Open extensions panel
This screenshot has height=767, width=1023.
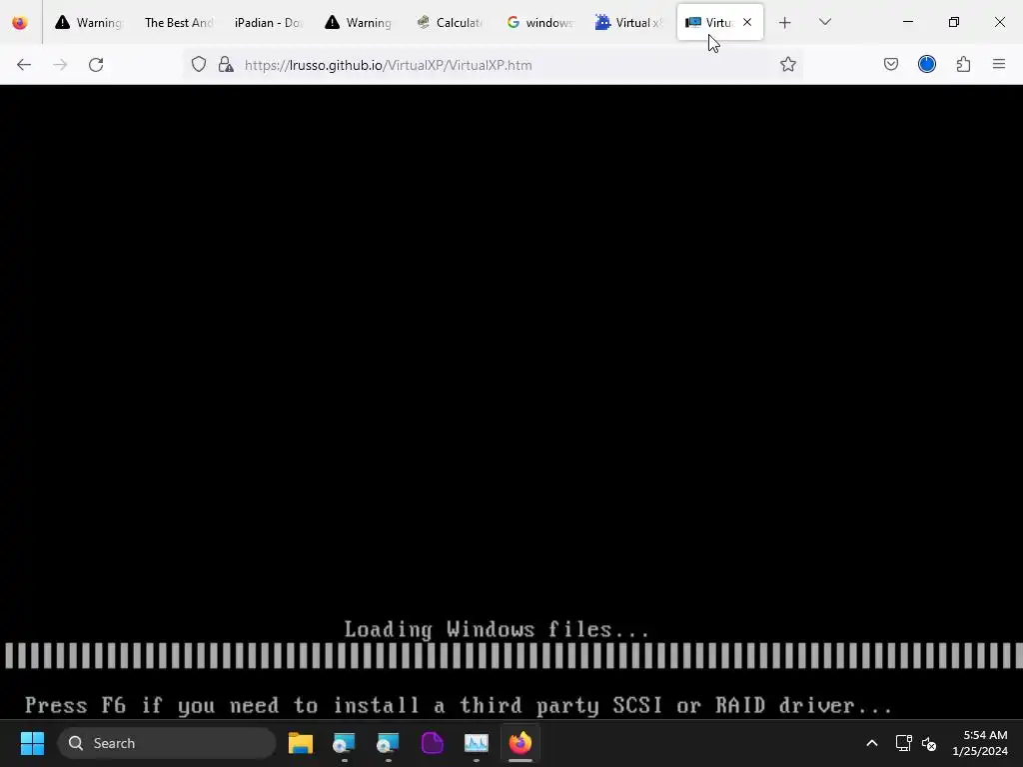964,64
